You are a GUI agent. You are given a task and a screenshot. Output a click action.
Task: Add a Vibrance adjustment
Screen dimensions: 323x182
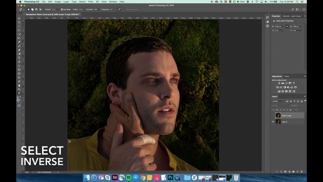(294, 83)
